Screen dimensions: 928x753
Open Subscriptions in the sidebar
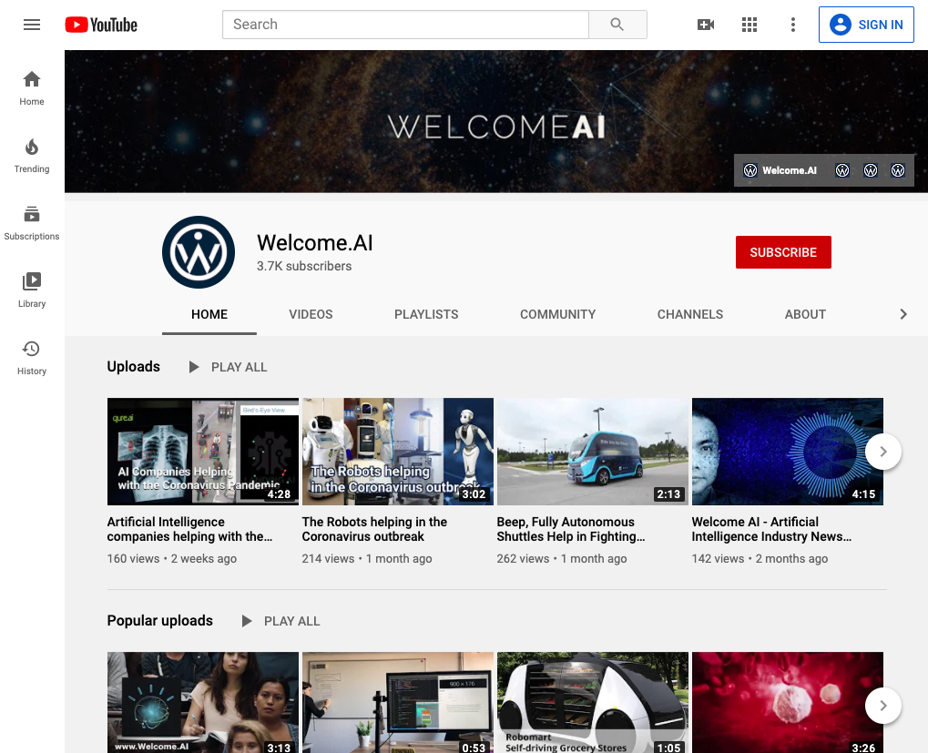pyautogui.click(x=32, y=223)
